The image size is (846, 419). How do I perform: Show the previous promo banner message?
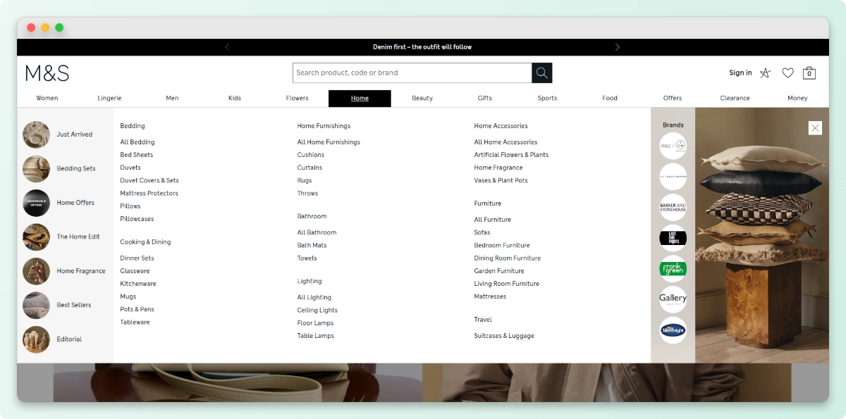[227, 47]
